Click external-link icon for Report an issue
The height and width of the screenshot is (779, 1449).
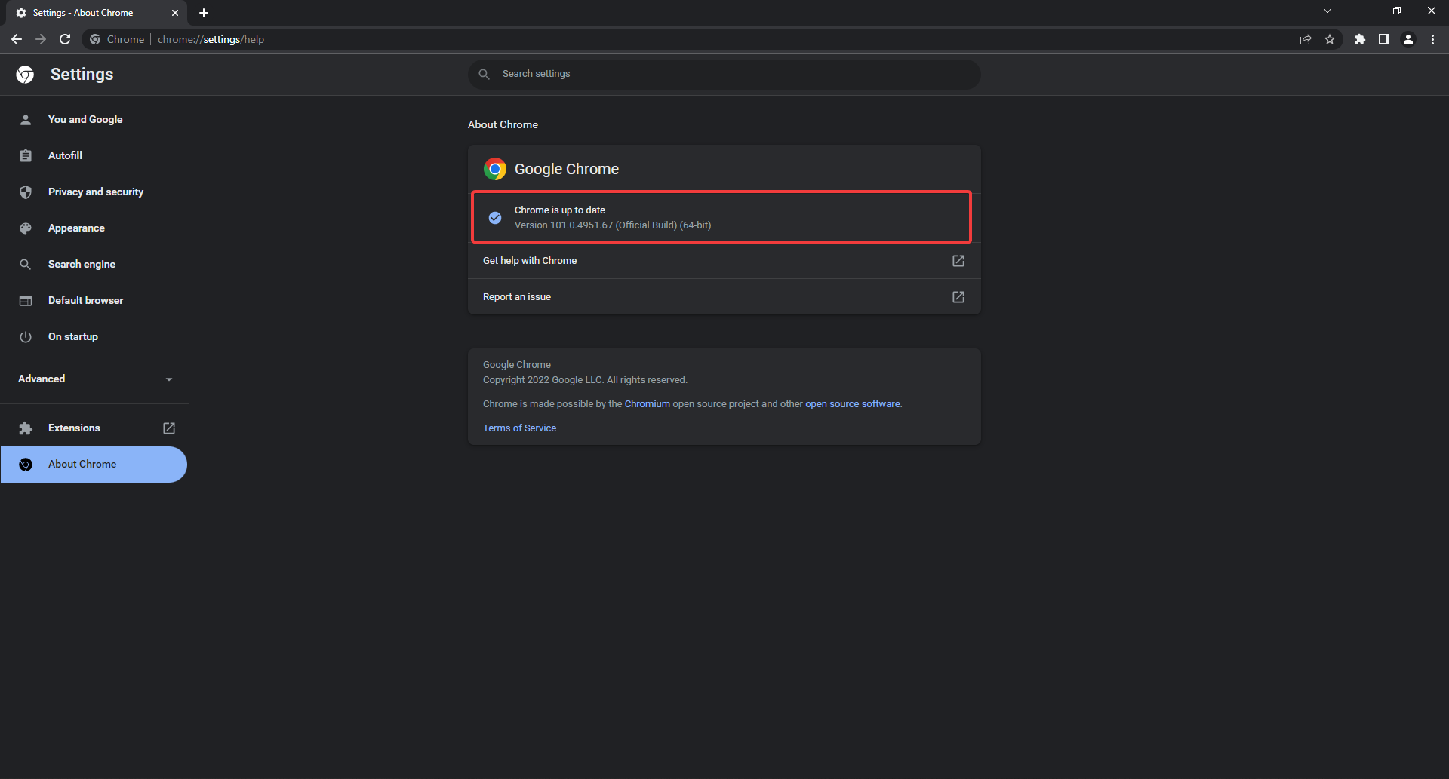[958, 297]
